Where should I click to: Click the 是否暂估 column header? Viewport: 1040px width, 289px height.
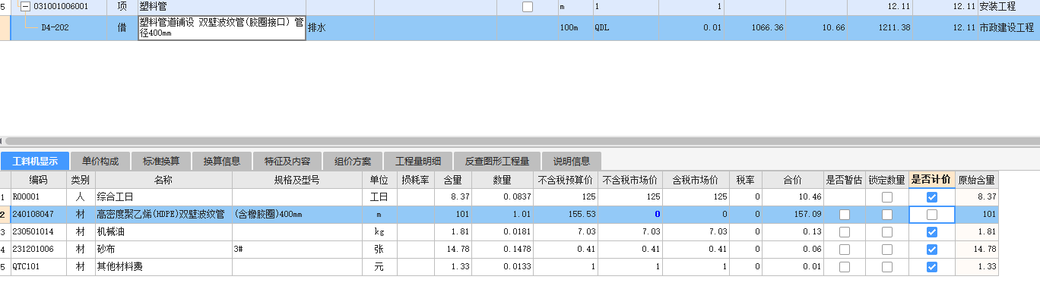(x=844, y=180)
